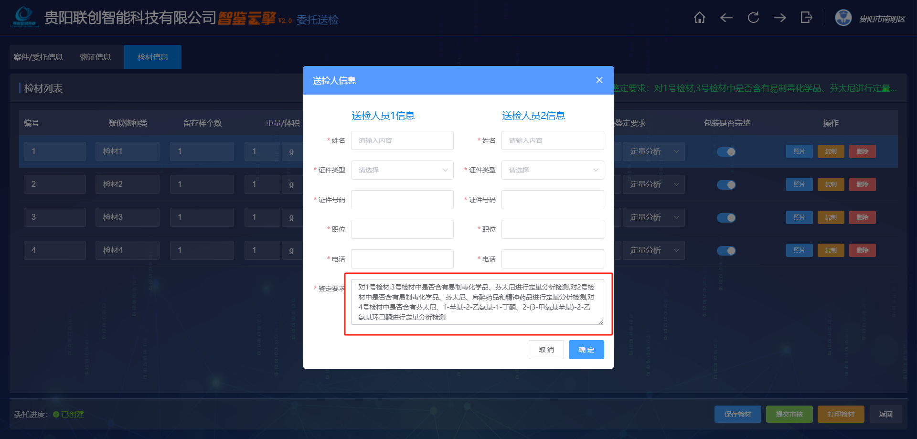This screenshot has height=439, width=917.
Task: Open 证件类型 dropdown for 送检人员2
Action: coord(553,170)
